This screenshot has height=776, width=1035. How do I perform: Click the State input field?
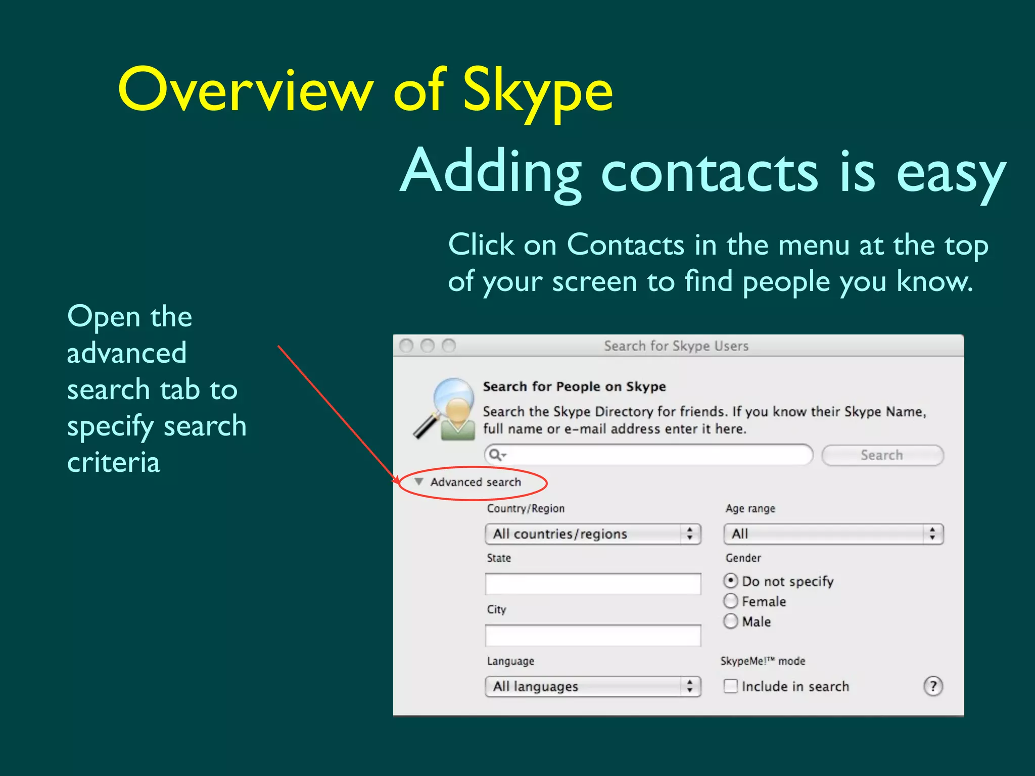(x=593, y=584)
